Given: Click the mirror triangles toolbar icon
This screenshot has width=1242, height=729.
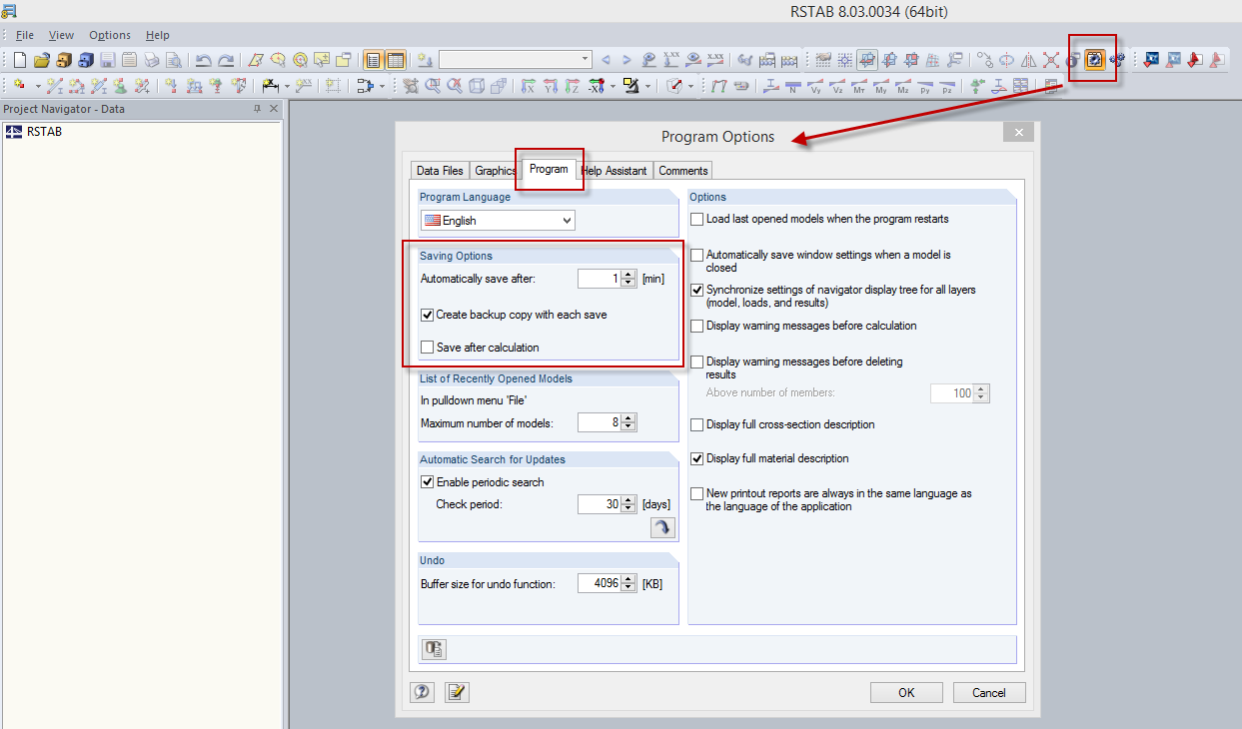Looking at the screenshot, I should point(1029,60).
